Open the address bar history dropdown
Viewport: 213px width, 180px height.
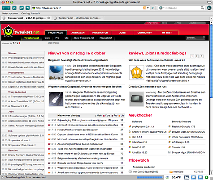coord(148,8)
